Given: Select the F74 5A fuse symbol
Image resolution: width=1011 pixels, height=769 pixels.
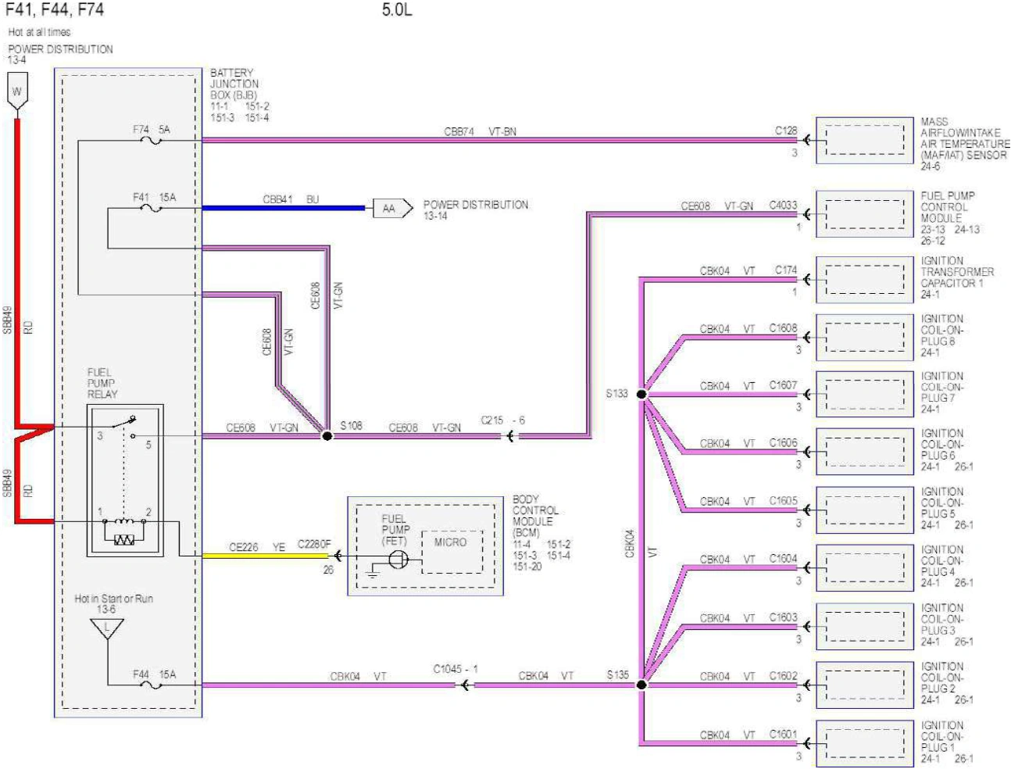Looking at the screenshot, I should click(150, 141).
